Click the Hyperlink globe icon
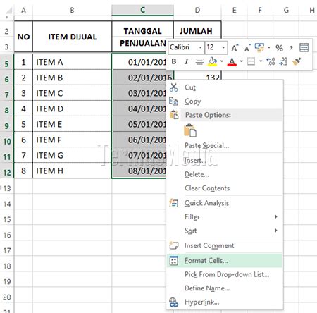This screenshot has height=313, width=317. [174, 302]
